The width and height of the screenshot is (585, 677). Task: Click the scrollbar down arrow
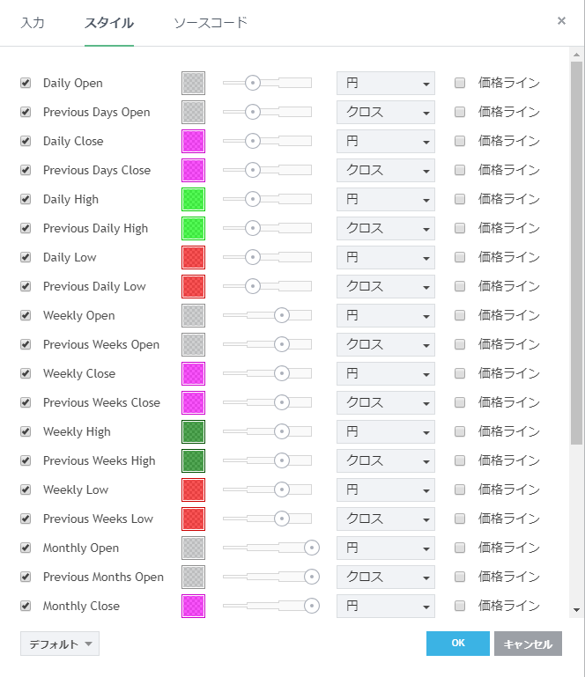click(576, 609)
